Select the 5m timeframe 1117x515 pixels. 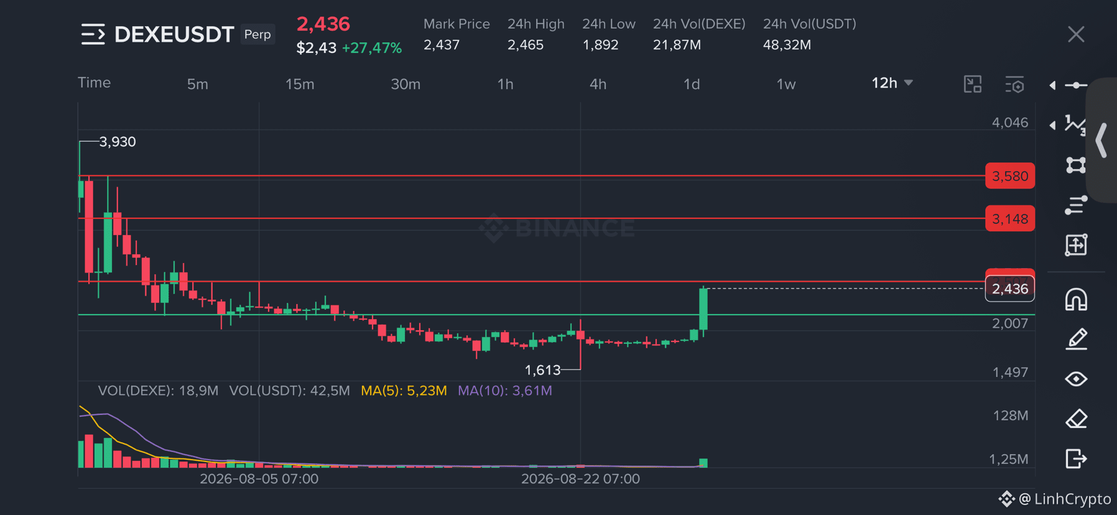pyautogui.click(x=198, y=84)
